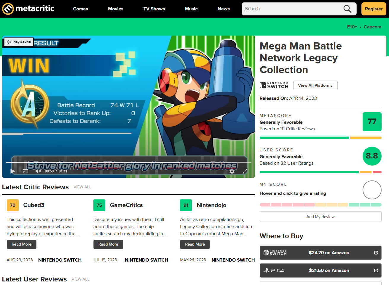Click GameCritics review excerpt text
Image resolution: width=389 pixels, height=285 pixels.
pos(130,227)
